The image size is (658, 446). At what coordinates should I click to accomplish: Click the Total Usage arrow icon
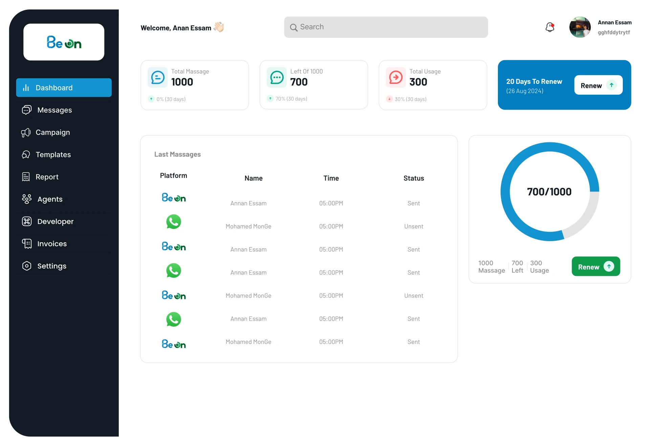(396, 77)
